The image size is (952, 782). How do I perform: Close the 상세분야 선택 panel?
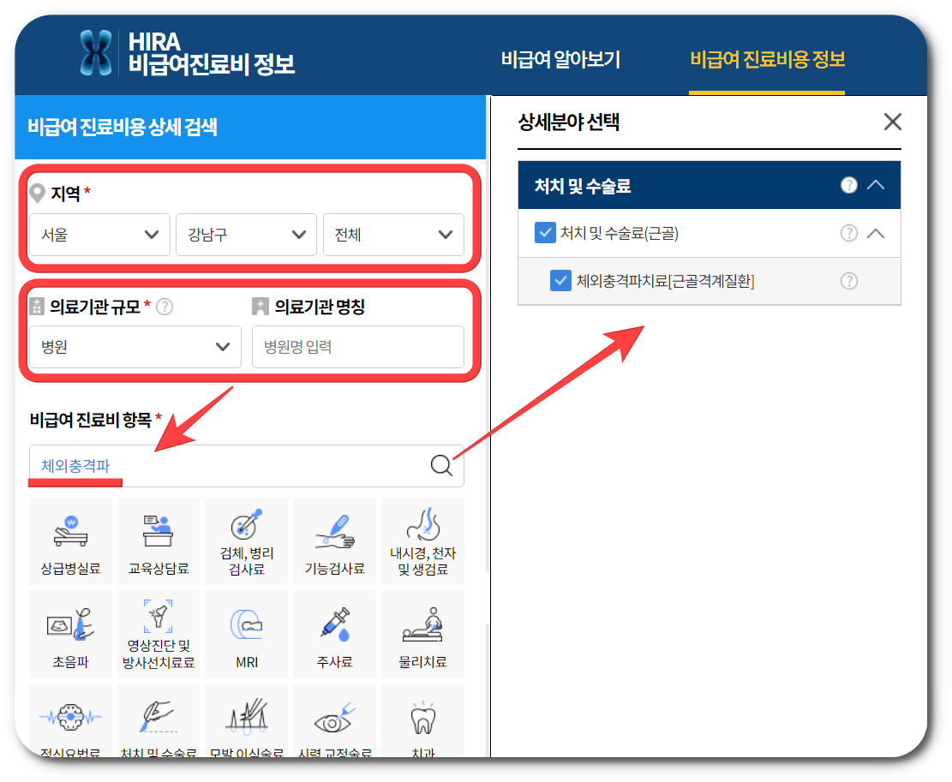pyautogui.click(x=893, y=122)
